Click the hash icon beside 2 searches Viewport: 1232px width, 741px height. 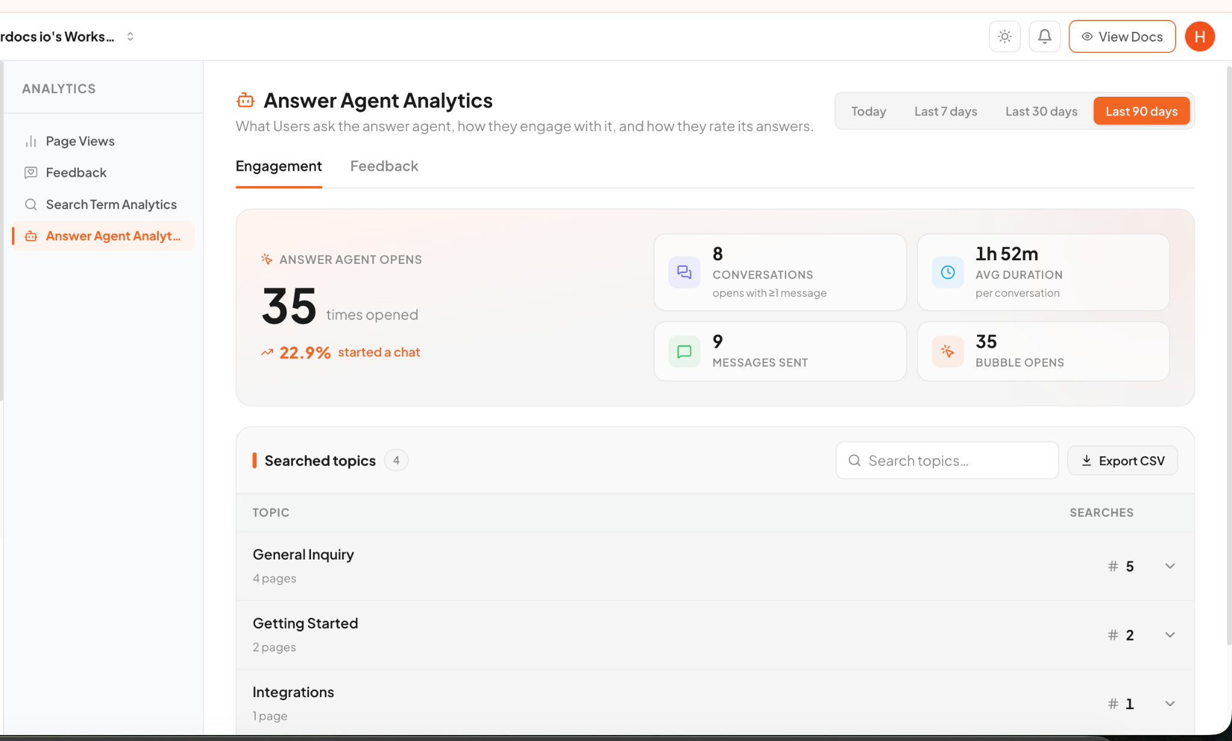(1113, 635)
